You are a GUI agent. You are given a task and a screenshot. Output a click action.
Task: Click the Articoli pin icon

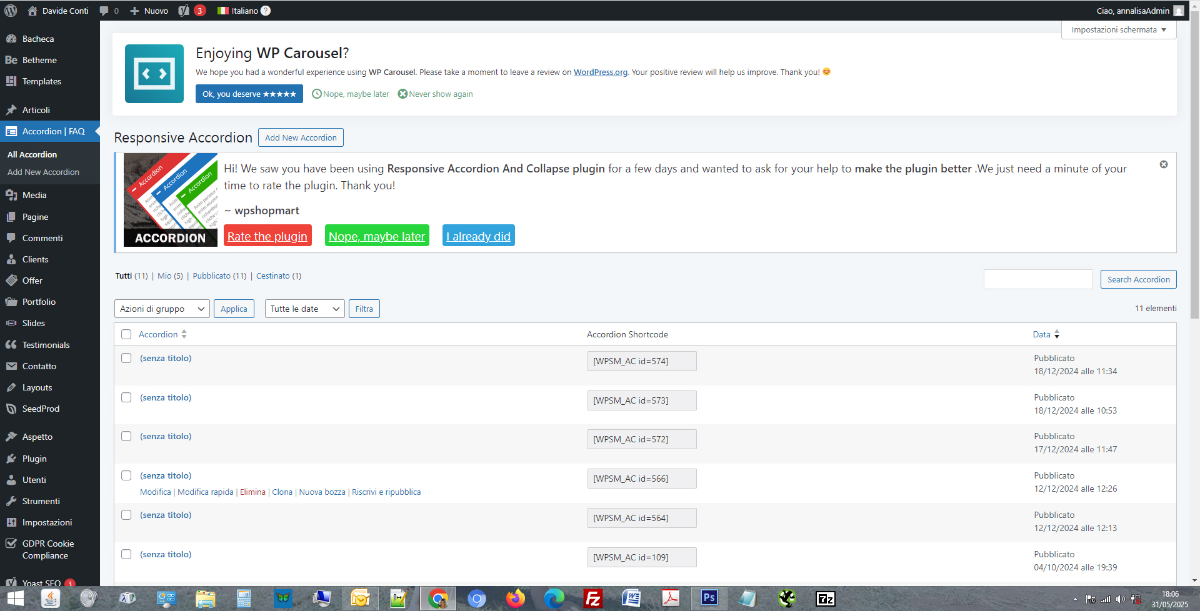[11, 110]
